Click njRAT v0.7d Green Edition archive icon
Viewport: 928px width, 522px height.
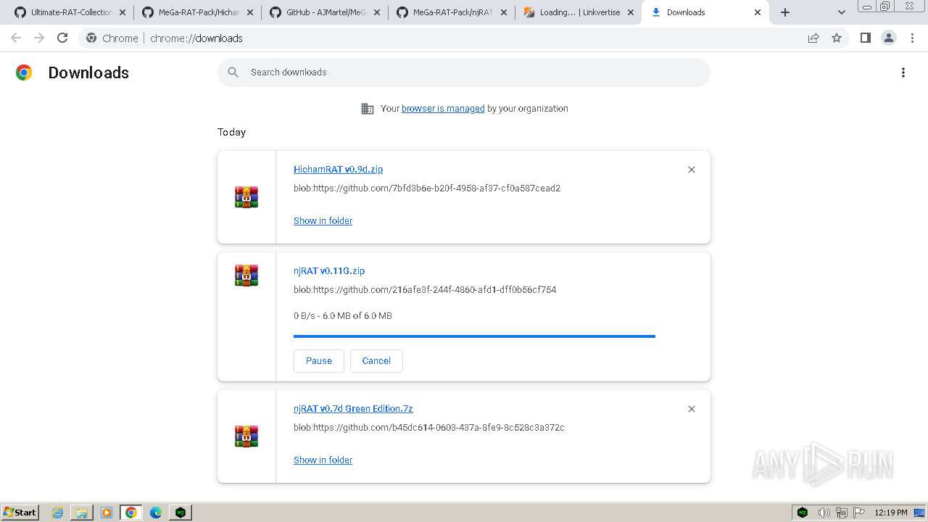coord(246,436)
